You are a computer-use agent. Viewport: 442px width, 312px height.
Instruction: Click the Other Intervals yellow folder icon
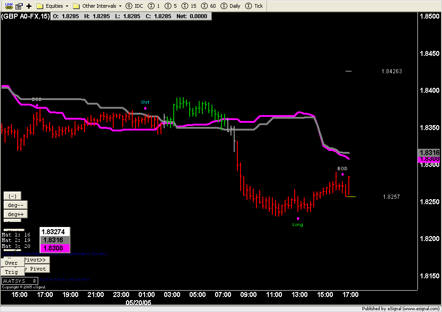coord(76,6)
